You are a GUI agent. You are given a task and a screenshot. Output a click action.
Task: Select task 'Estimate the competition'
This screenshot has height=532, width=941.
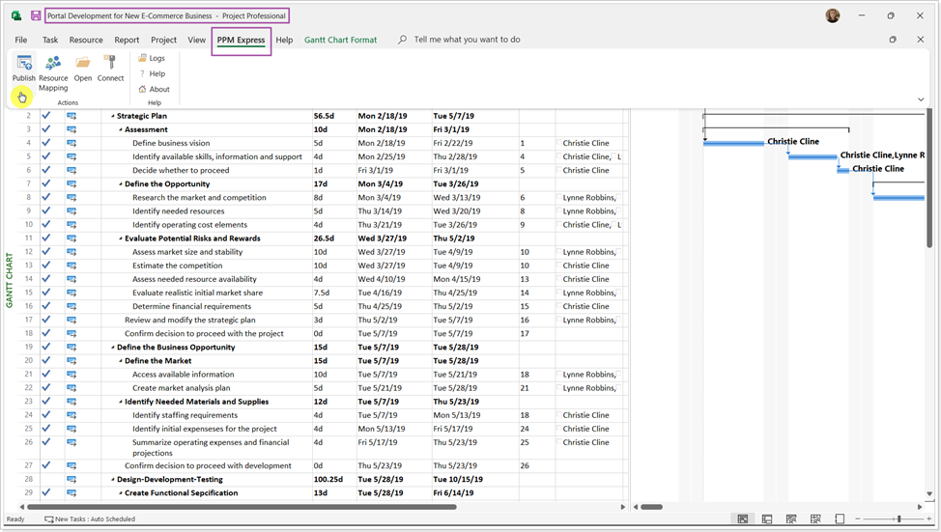pyautogui.click(x=177, y=266)
